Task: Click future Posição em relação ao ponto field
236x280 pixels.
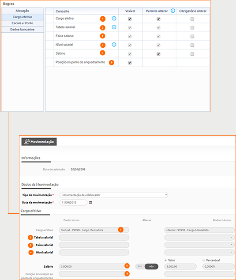Action: [199, 274]
